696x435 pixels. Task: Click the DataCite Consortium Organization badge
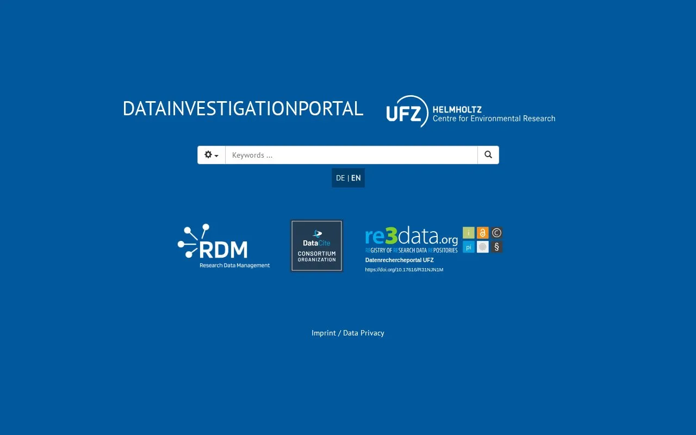[316, 246]
